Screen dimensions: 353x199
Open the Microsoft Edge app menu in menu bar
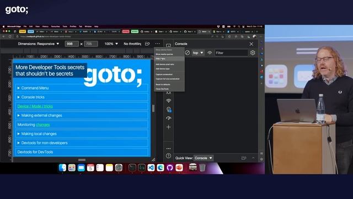click(x=14, y=27)
